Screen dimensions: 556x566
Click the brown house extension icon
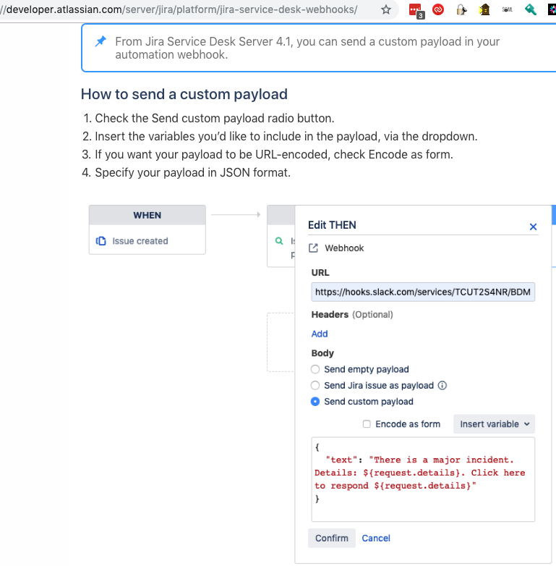(x=484, y=9)
